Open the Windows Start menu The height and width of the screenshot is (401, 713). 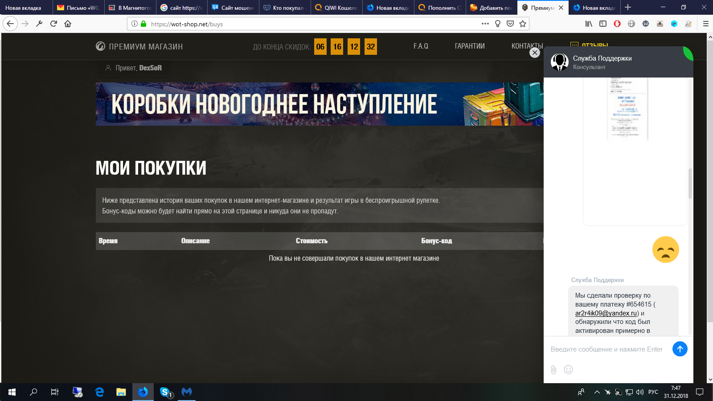[12, 392]
